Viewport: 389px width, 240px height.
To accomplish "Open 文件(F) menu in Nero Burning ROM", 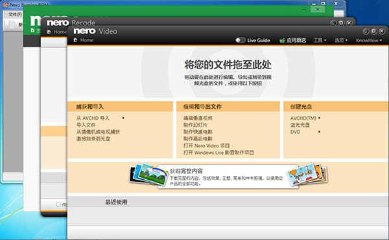I will tap(15, 14).
